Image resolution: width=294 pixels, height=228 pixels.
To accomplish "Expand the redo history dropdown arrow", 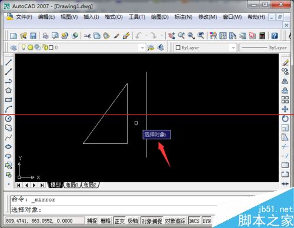I will coord(162,36).
